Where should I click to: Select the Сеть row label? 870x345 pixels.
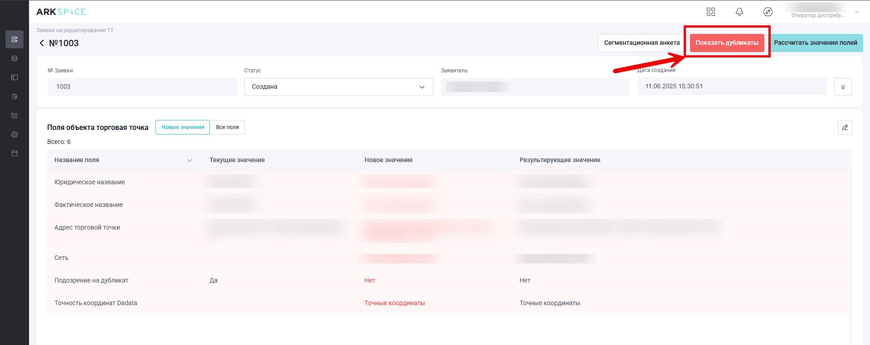pyautogui.click(x=61, y=258)
